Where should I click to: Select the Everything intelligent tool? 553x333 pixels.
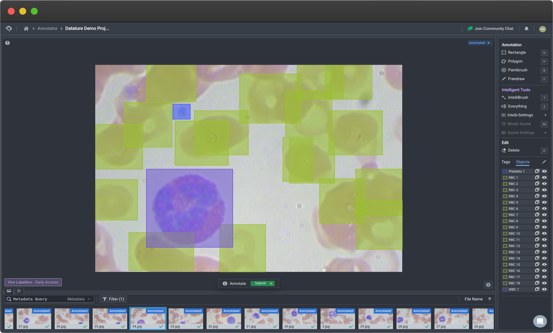click(517, 106)
